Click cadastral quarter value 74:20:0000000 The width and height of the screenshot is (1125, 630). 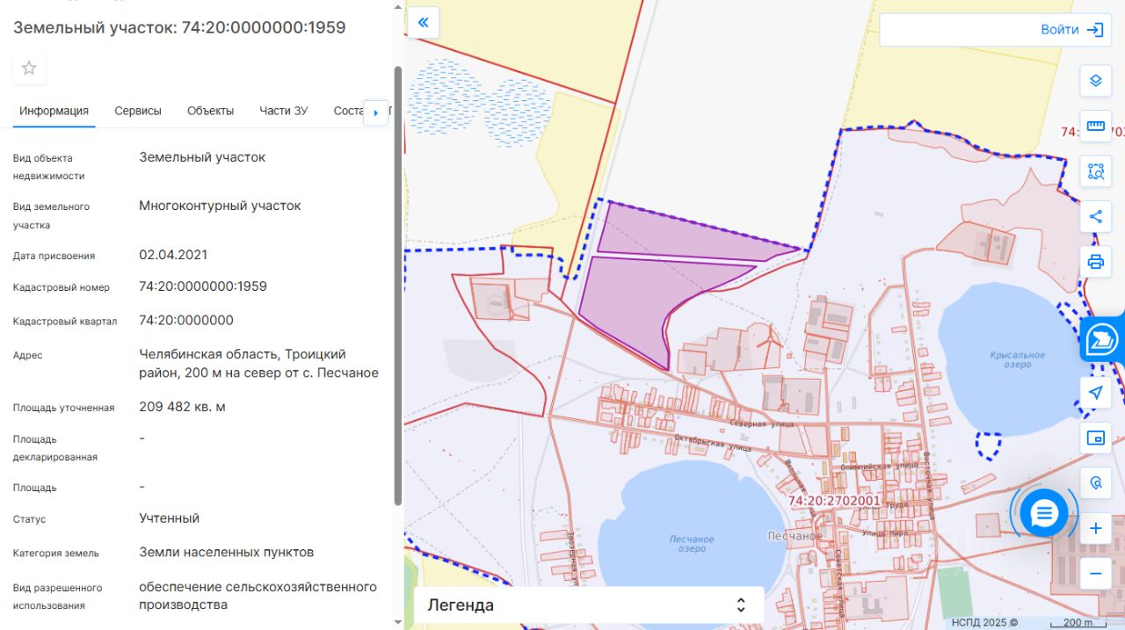[186, 320]
